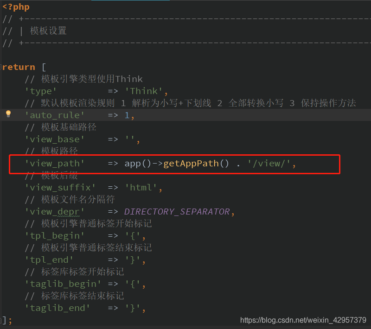Screen dimensions: 371x329
Task: Click the quick-fix lightbulb icon
Action: click(8, 114)
